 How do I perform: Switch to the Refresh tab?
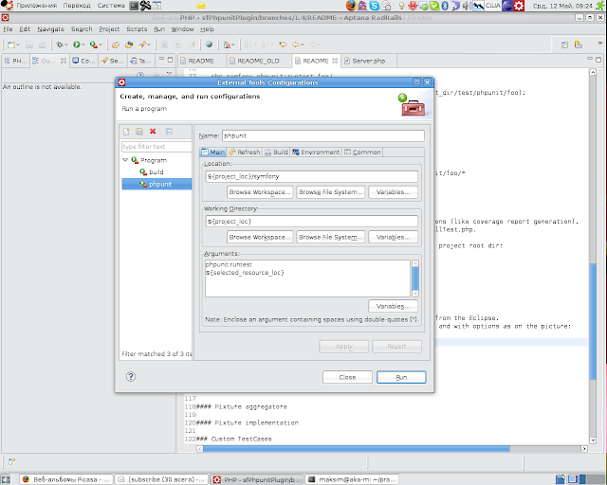tap(245, 152)
